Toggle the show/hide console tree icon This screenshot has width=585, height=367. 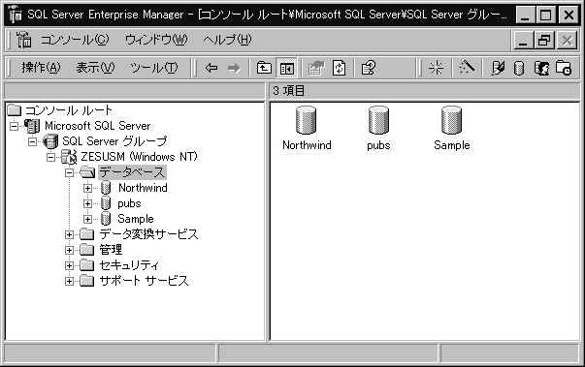click(287, 68)
